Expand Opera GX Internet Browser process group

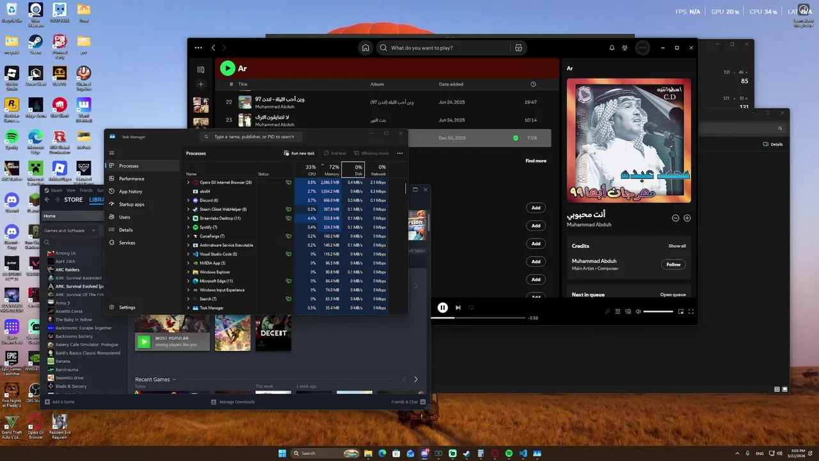tap(188, 182)
